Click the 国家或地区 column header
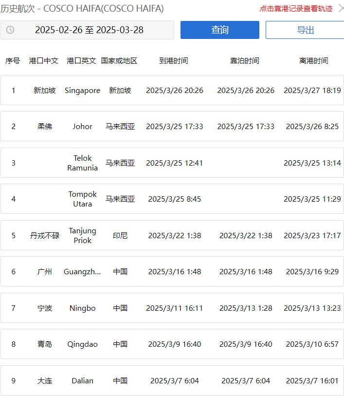Image resolution: width=344 pixels, height=396 pixels. pyautogui.click(x=119, y=61)
